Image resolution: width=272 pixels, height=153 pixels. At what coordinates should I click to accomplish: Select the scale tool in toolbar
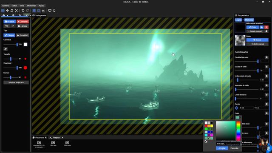(x=16, y=11)
